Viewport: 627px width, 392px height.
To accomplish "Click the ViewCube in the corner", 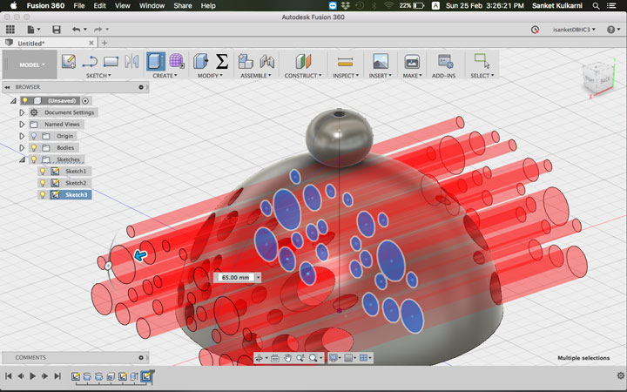I will pos(598,78).
